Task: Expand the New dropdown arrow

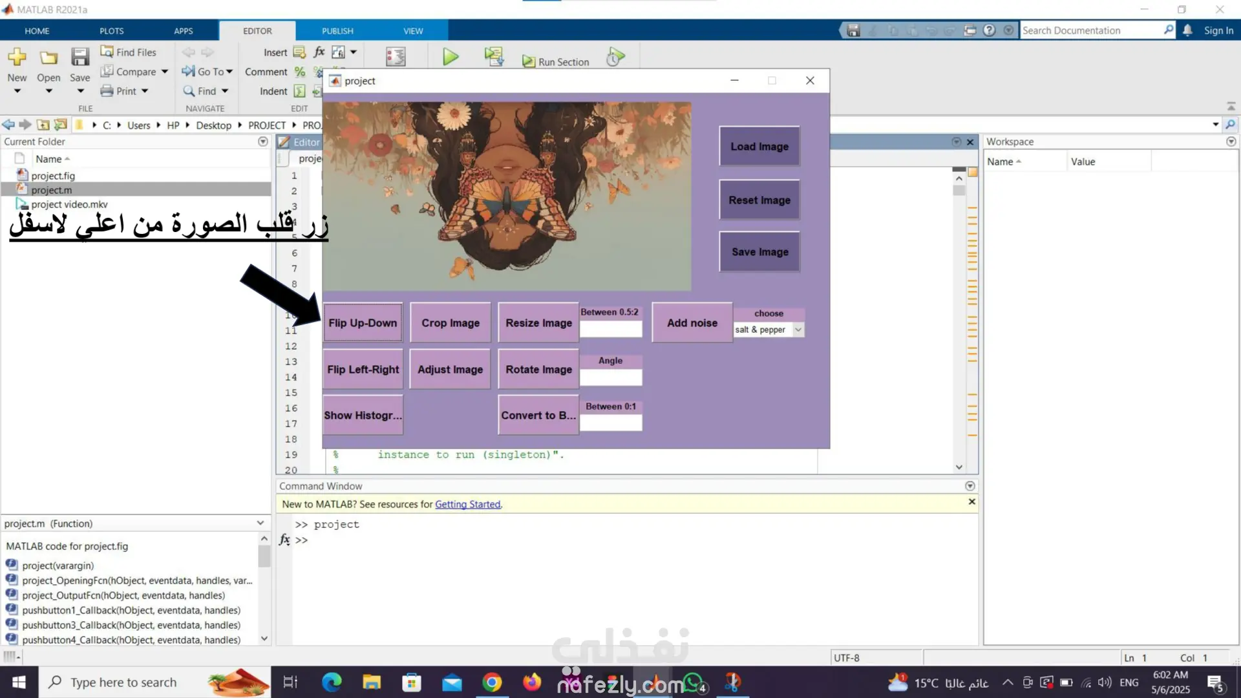Action: point(17,91)
